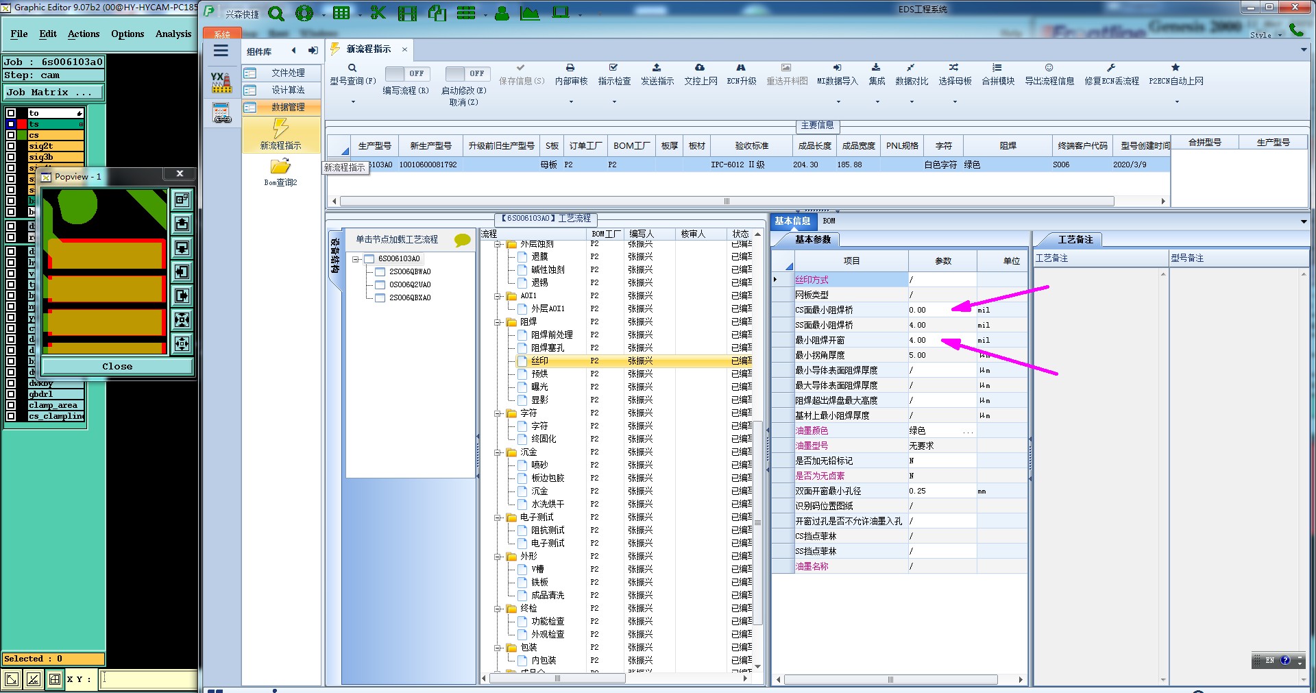Open dropdown arrow under 内部审核
This screenshot has width=1316, height=693.
coord(571,102)
